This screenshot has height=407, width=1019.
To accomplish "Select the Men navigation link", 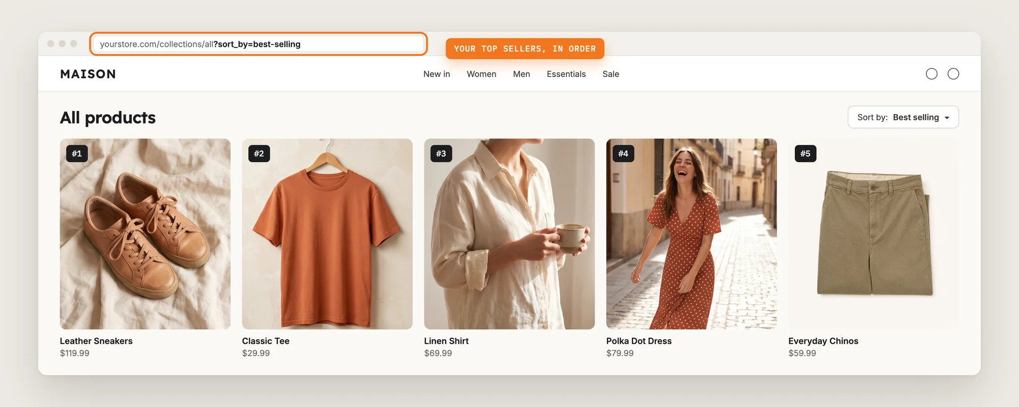I will (521, 74).
